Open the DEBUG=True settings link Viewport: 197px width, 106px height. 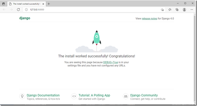110,62
